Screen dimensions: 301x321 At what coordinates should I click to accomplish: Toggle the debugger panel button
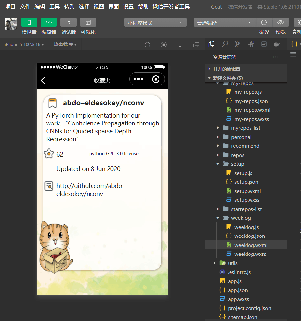click(x=69, y=22)
